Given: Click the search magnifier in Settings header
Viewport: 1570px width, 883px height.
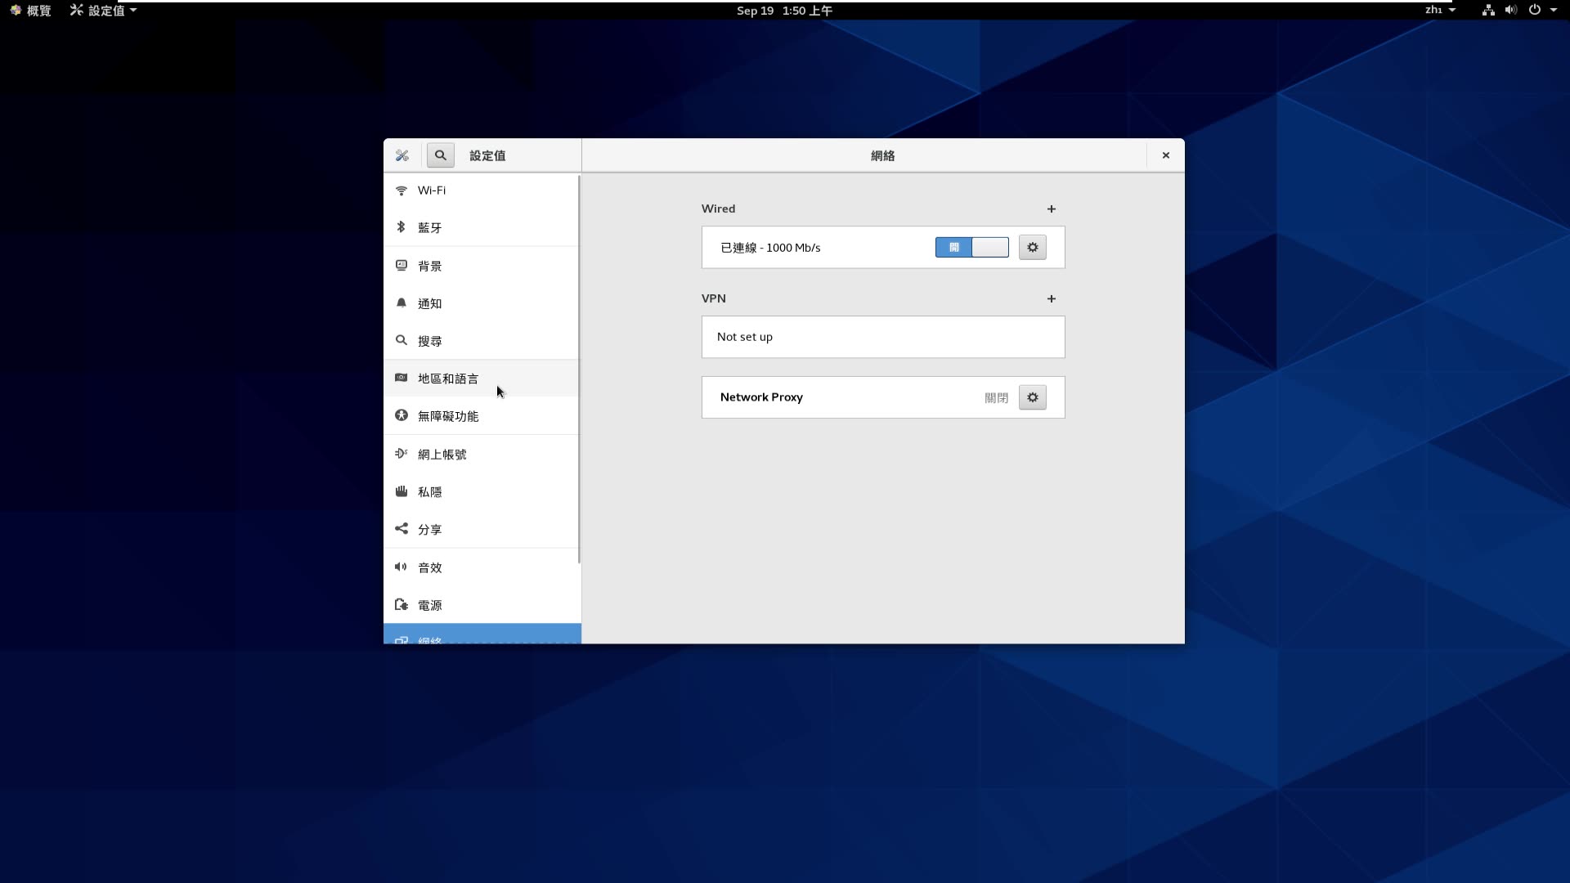Looking at the screenshot, I should point(440,155).
